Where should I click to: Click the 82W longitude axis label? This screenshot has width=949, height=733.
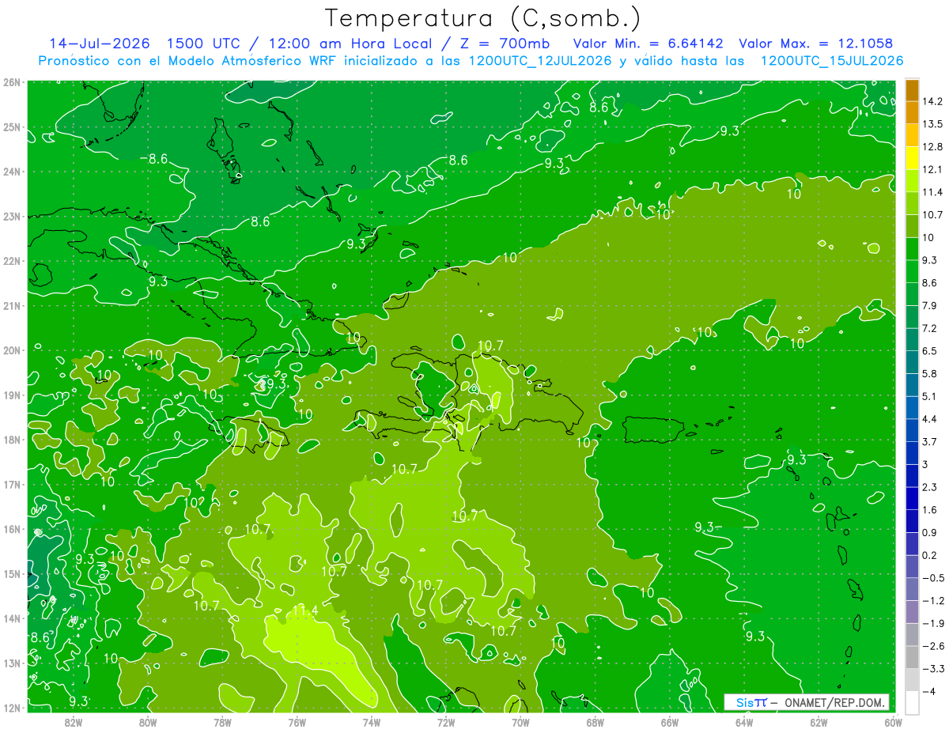point(74,722)
